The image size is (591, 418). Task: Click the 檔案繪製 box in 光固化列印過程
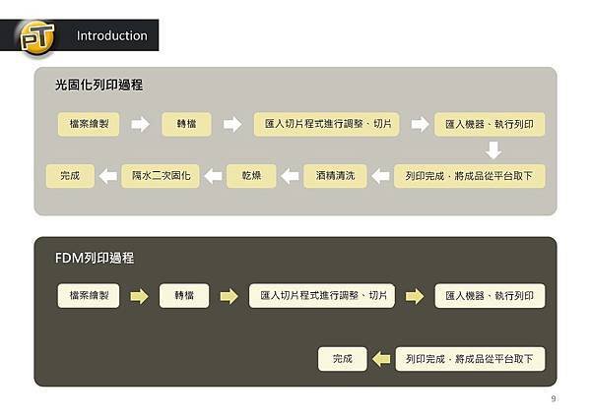point(89,124)
